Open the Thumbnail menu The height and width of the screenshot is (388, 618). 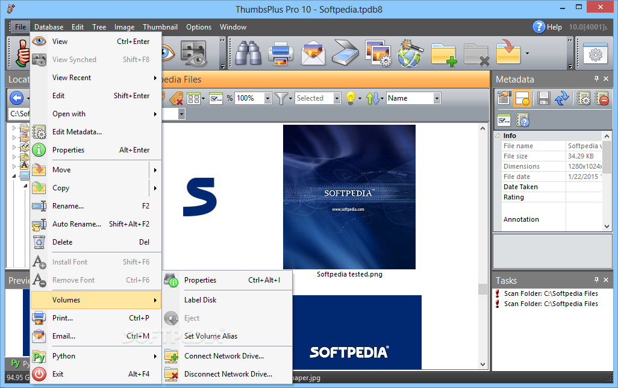(x=160, y=27)
